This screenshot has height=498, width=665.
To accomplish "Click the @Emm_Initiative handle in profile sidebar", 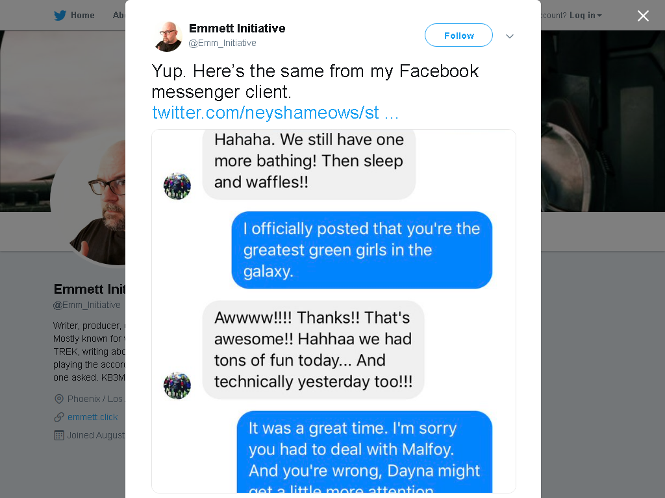I will pyautogui.click(x=87, y=305).
